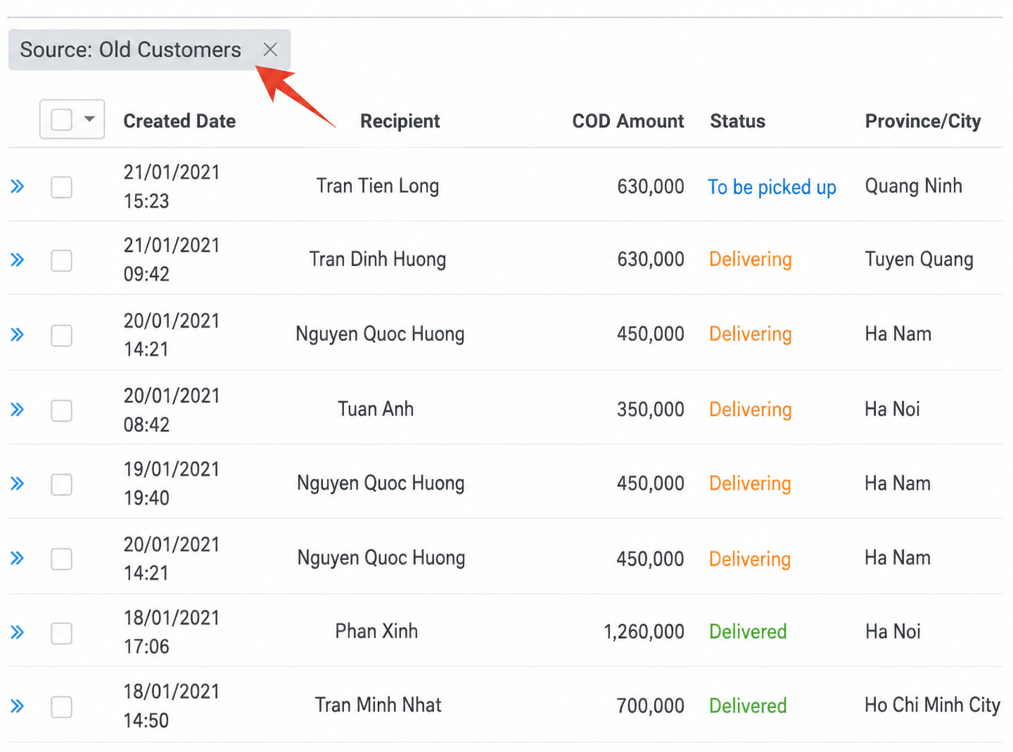Image resolution: width=1013 pixels, height=752 pixels.
Task: Expand the Tran Minh Nhat order row
Action: click(17, 706)
